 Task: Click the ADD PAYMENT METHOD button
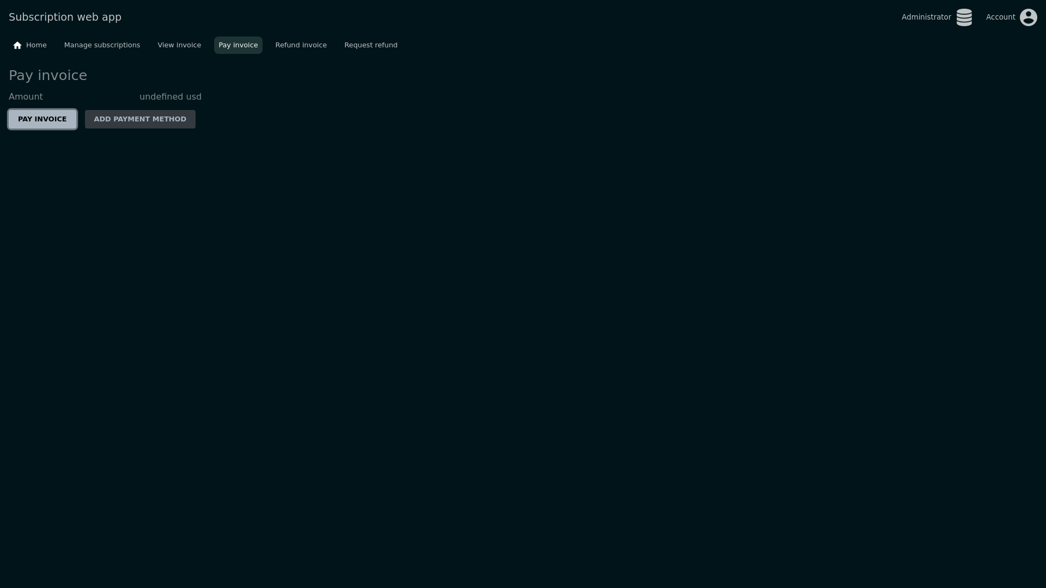pos(140,119)
